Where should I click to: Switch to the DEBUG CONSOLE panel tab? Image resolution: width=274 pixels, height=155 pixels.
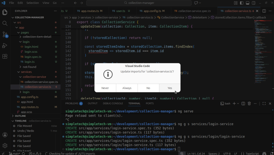(113, 104)
